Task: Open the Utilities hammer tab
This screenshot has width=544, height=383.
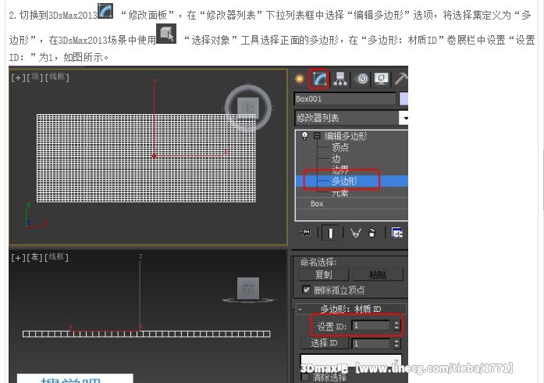Action: pyautogui.click(x=401, y=79)
